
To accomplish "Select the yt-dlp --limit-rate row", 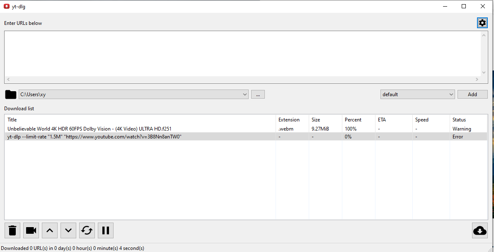I will point(246,137).
